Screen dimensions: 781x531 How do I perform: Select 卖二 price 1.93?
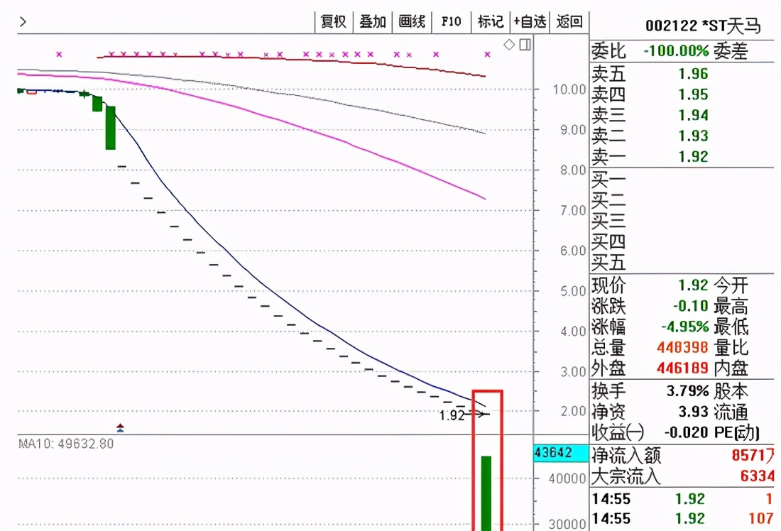click(693, 136)
